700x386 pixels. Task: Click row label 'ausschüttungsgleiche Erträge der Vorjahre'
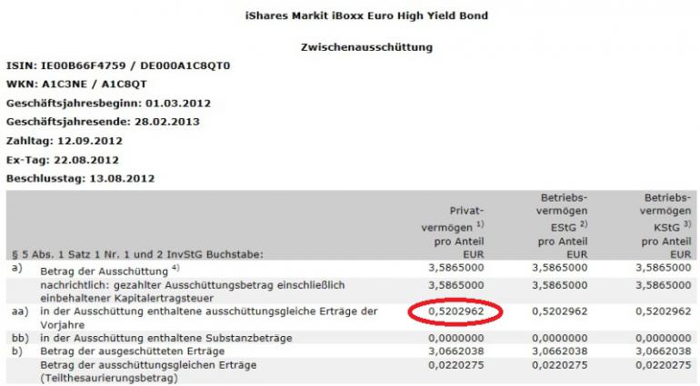(209, 318)
